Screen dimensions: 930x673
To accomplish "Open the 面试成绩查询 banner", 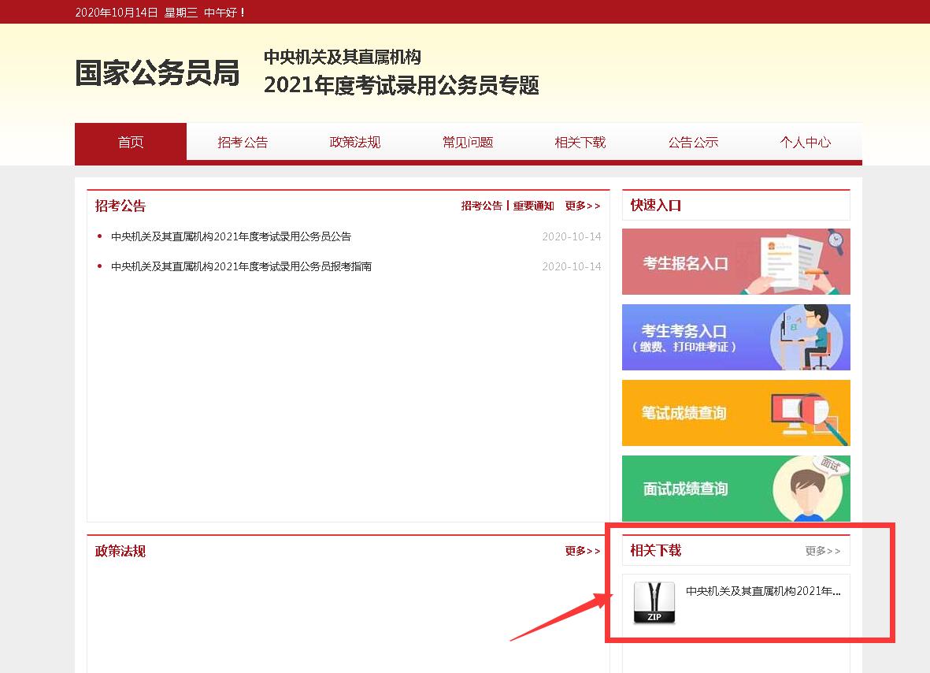I will [735, 489].
